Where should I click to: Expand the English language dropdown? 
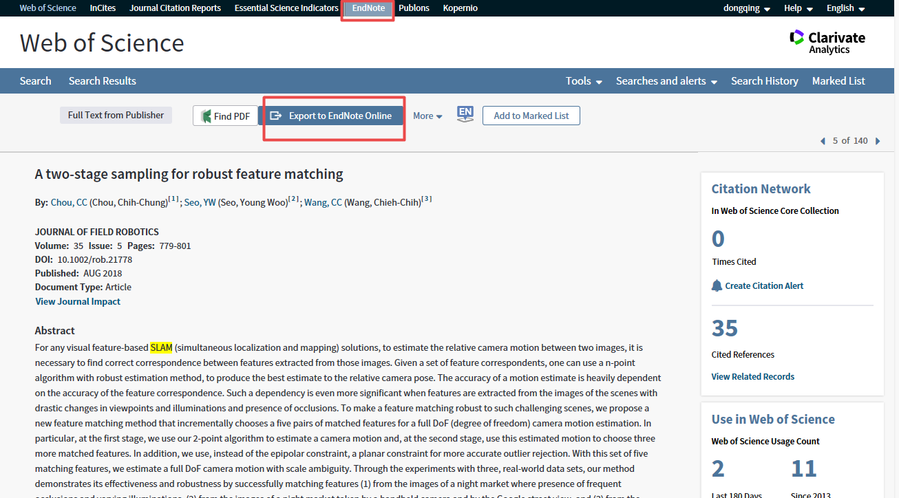coord(845,8)
